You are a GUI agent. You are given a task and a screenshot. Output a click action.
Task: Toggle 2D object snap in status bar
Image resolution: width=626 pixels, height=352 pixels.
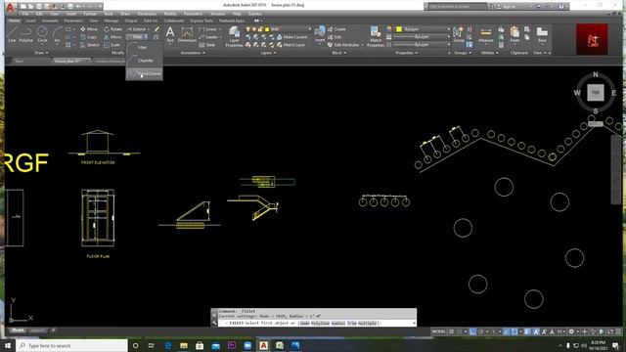pyautogui.click(x=514, y=331)
